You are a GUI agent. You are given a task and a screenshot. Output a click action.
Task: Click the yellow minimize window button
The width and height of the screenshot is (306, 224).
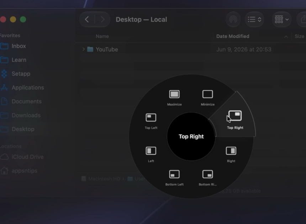point(13,19)
